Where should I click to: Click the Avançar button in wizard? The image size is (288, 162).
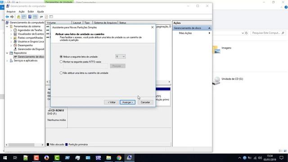pyautogui.click(x=128, y=102)
